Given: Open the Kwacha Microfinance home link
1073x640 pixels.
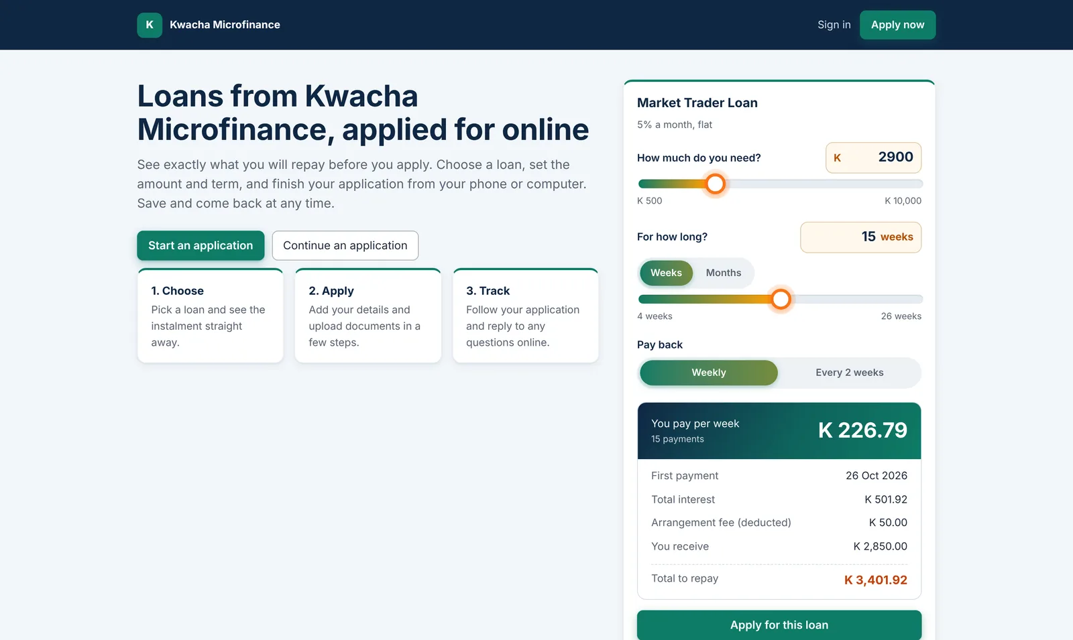Looking at the screenshot, I should point(209,25).
